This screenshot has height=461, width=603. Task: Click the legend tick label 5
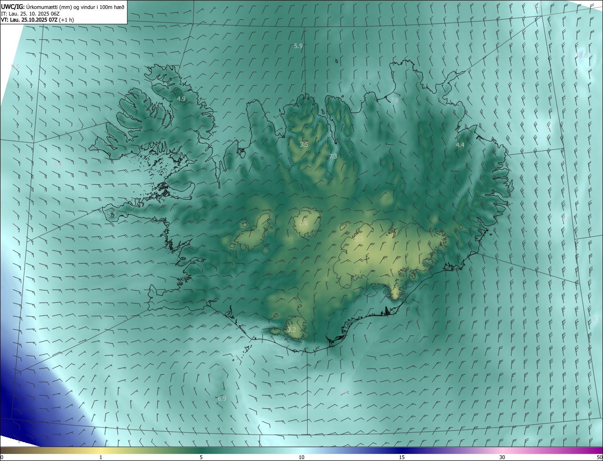201,457
